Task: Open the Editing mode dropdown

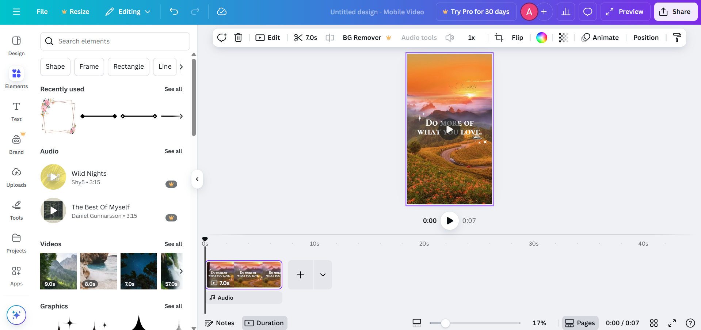Action: (x=127, y=11)
